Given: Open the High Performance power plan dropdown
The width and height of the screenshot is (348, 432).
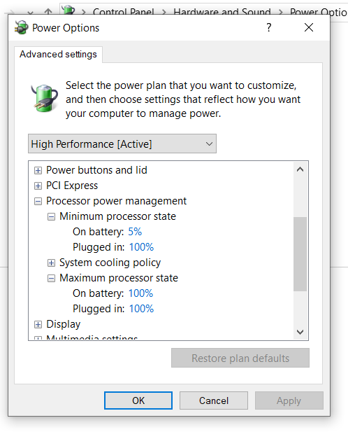Looking at the screenshot, I should point(122,144).
